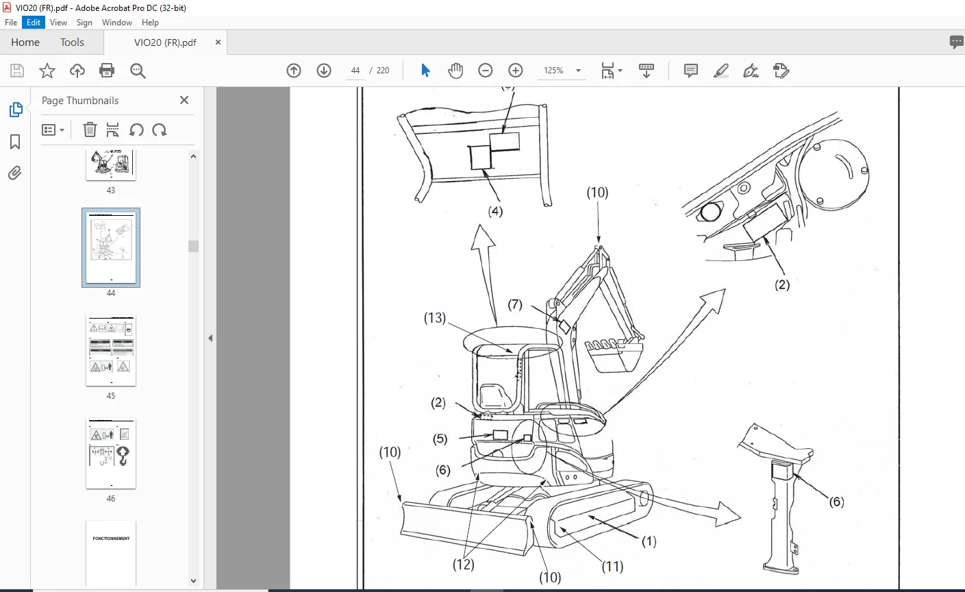
Task: Open the Sign document pen tool
Action: pos(751,71)
